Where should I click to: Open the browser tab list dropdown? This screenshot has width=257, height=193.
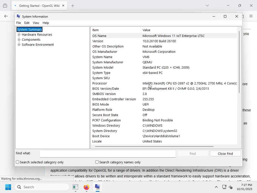[x=207, y=6]
